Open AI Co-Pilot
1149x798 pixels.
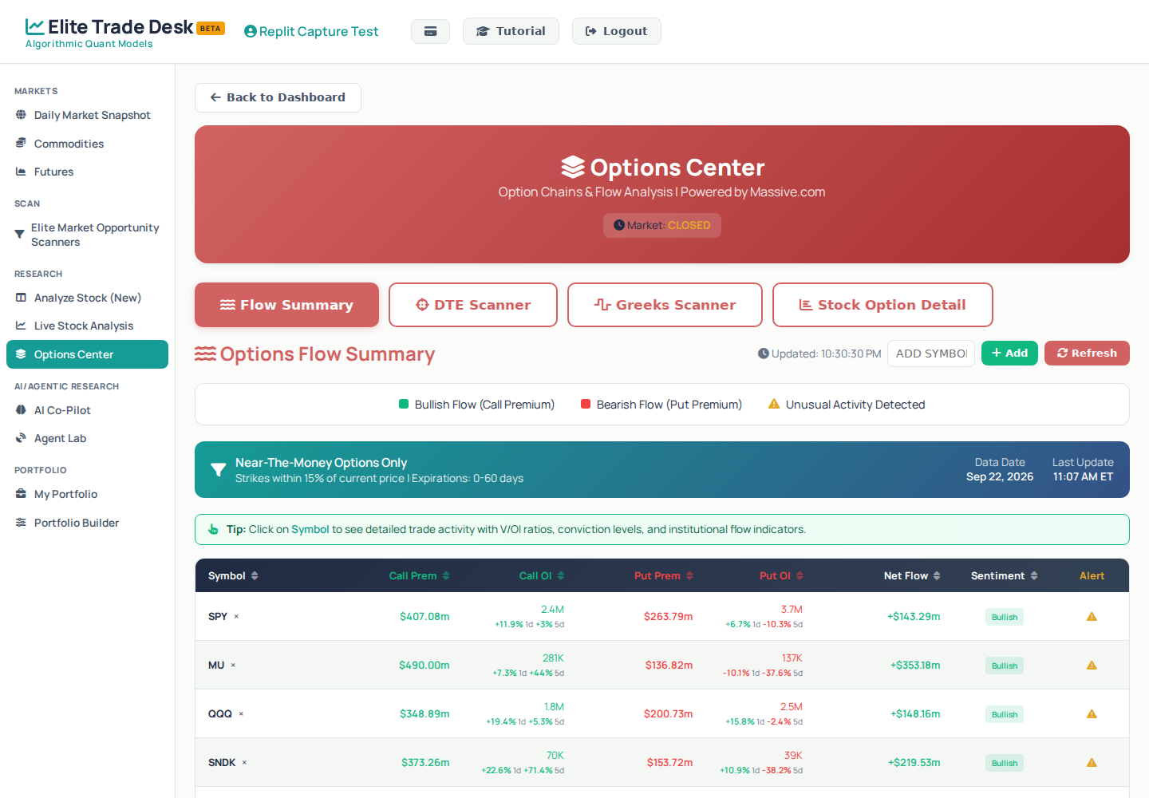click(x=88, y=410)
